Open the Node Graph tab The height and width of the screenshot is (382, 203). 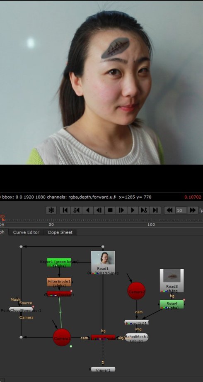pyautogui.click(x=2, y=232)
